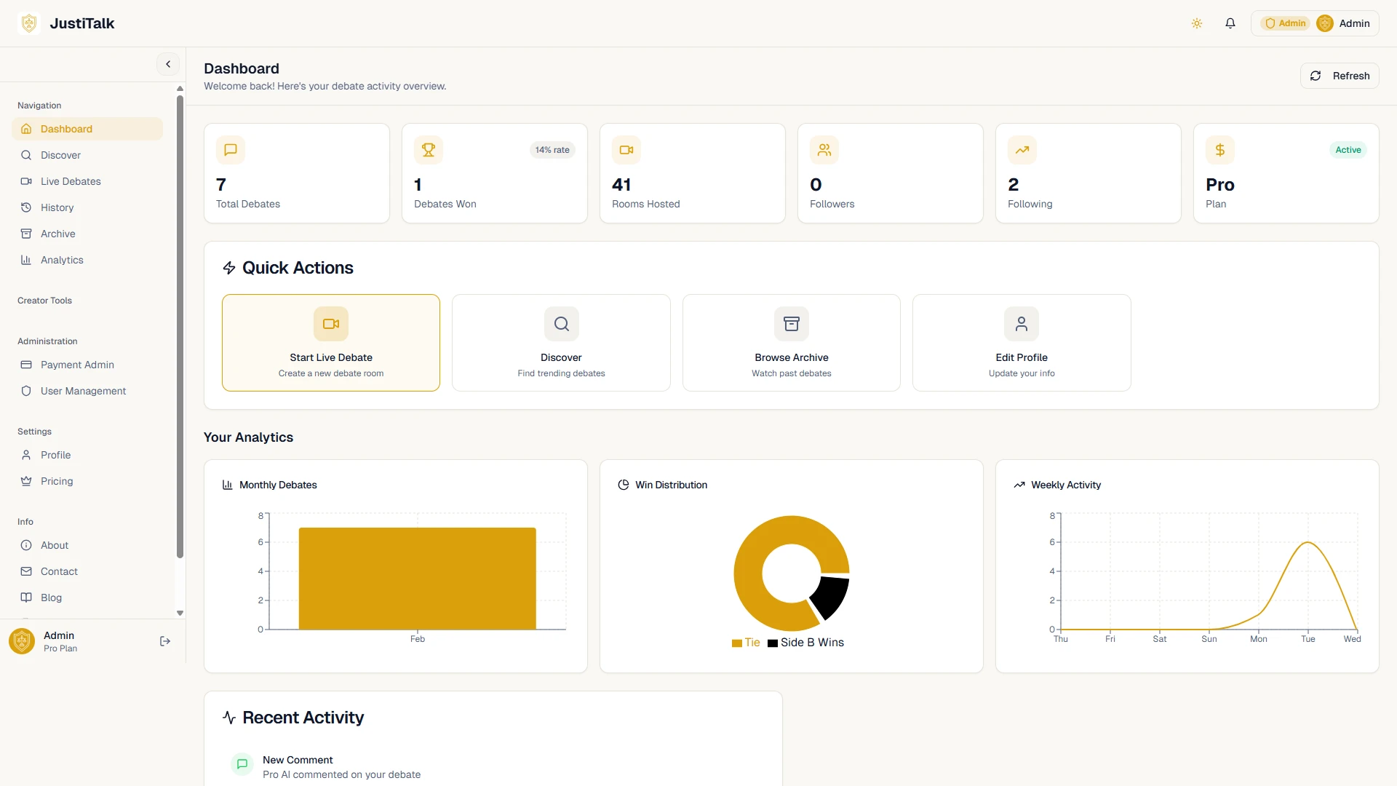Open the History page
Screen dimensions: 1397x786
pos(87,207)
